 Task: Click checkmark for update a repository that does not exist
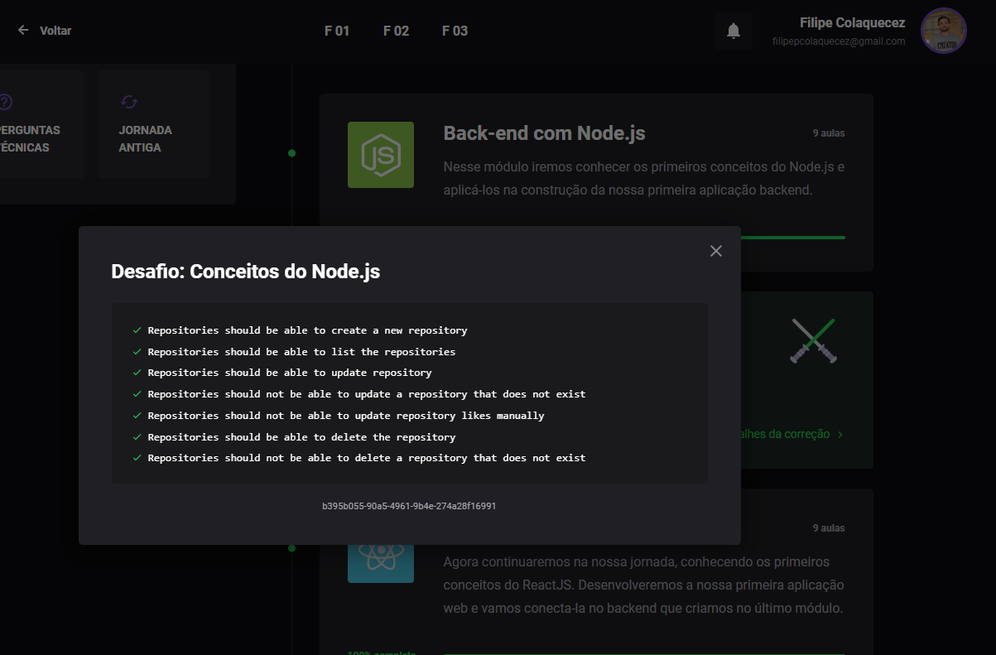137,394
